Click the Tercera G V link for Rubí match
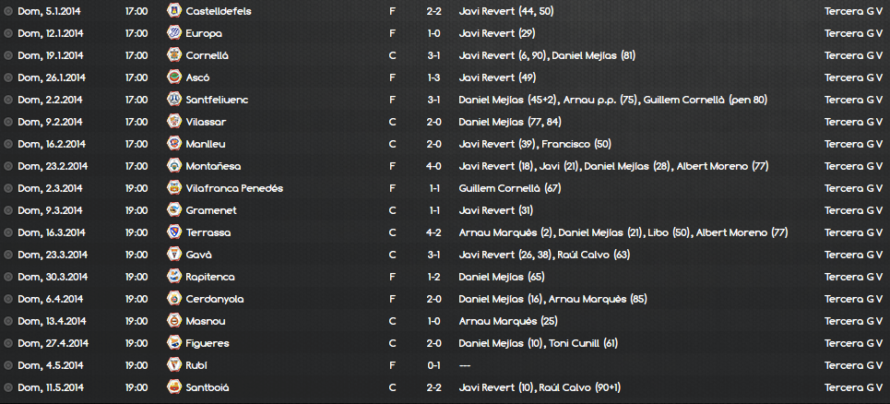 853,365
